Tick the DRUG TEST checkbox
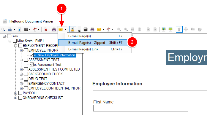The width and height of the screenshot is (207, 115). tap(26, 79)
